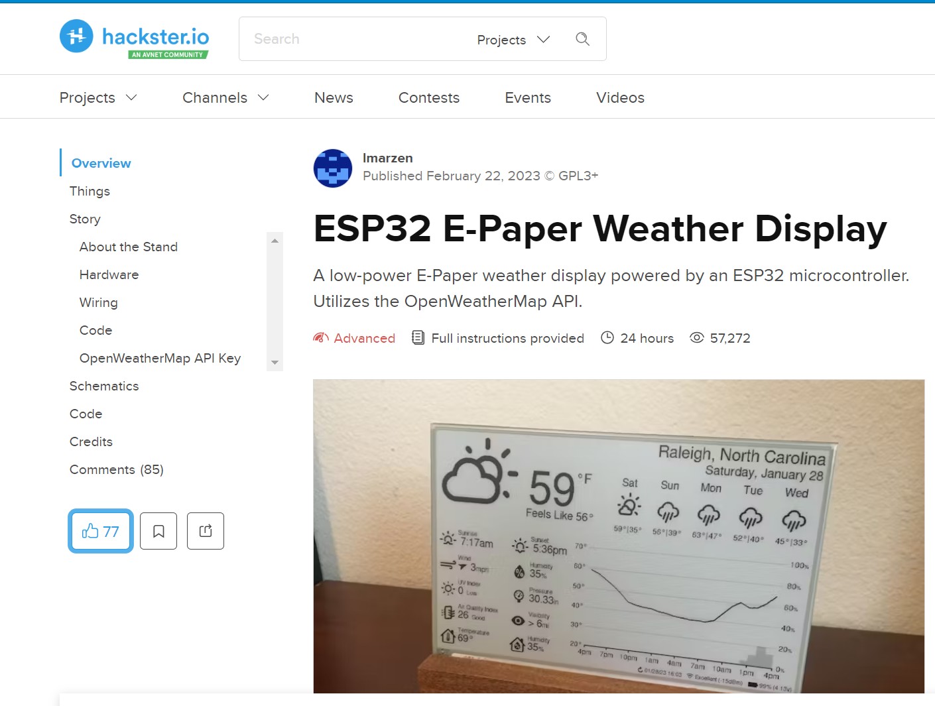Focus the Search input field
The width and height of the screenshot is (935, 706).
[x=358, y=39]
